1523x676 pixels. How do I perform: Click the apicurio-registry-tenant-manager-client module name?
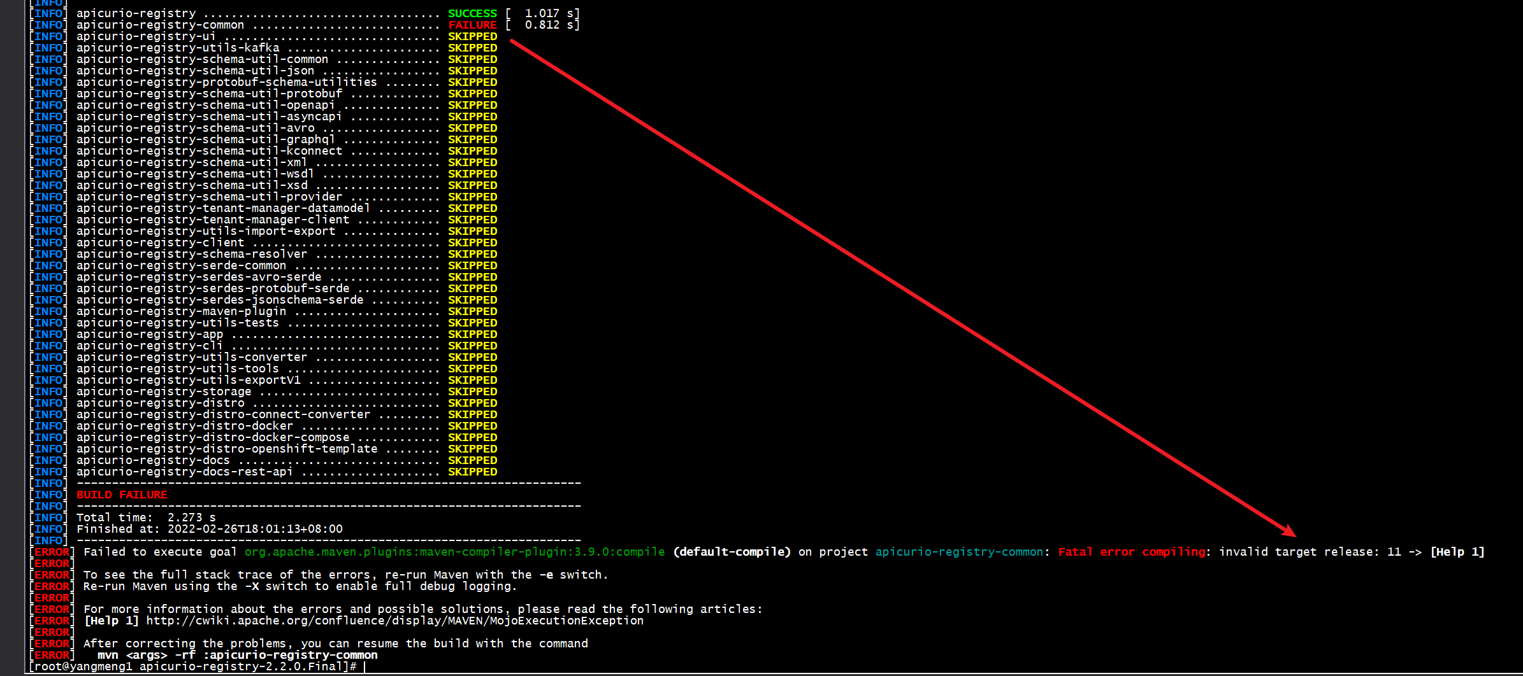point(213,220)
